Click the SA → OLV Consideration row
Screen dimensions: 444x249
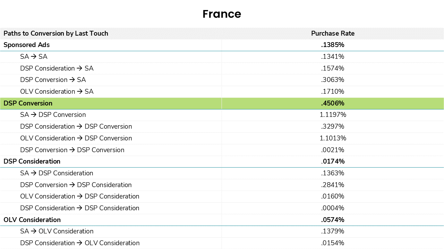coord(222,231)
